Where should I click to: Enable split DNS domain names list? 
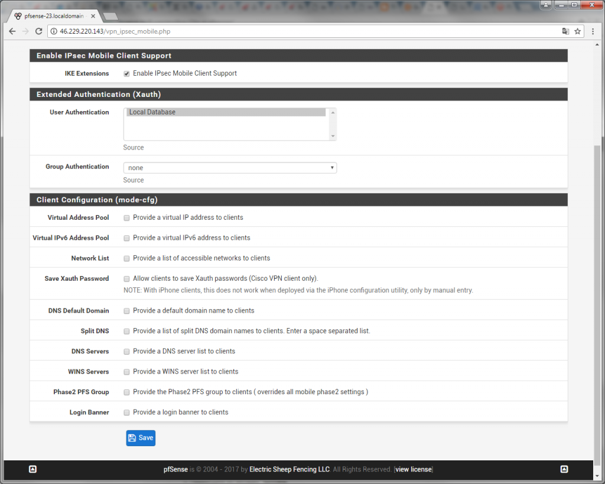tap(126, 331)
